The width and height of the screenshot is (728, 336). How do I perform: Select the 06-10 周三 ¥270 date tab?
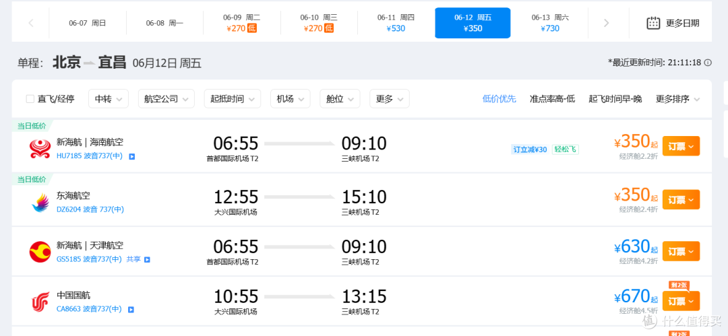point(318,23)
